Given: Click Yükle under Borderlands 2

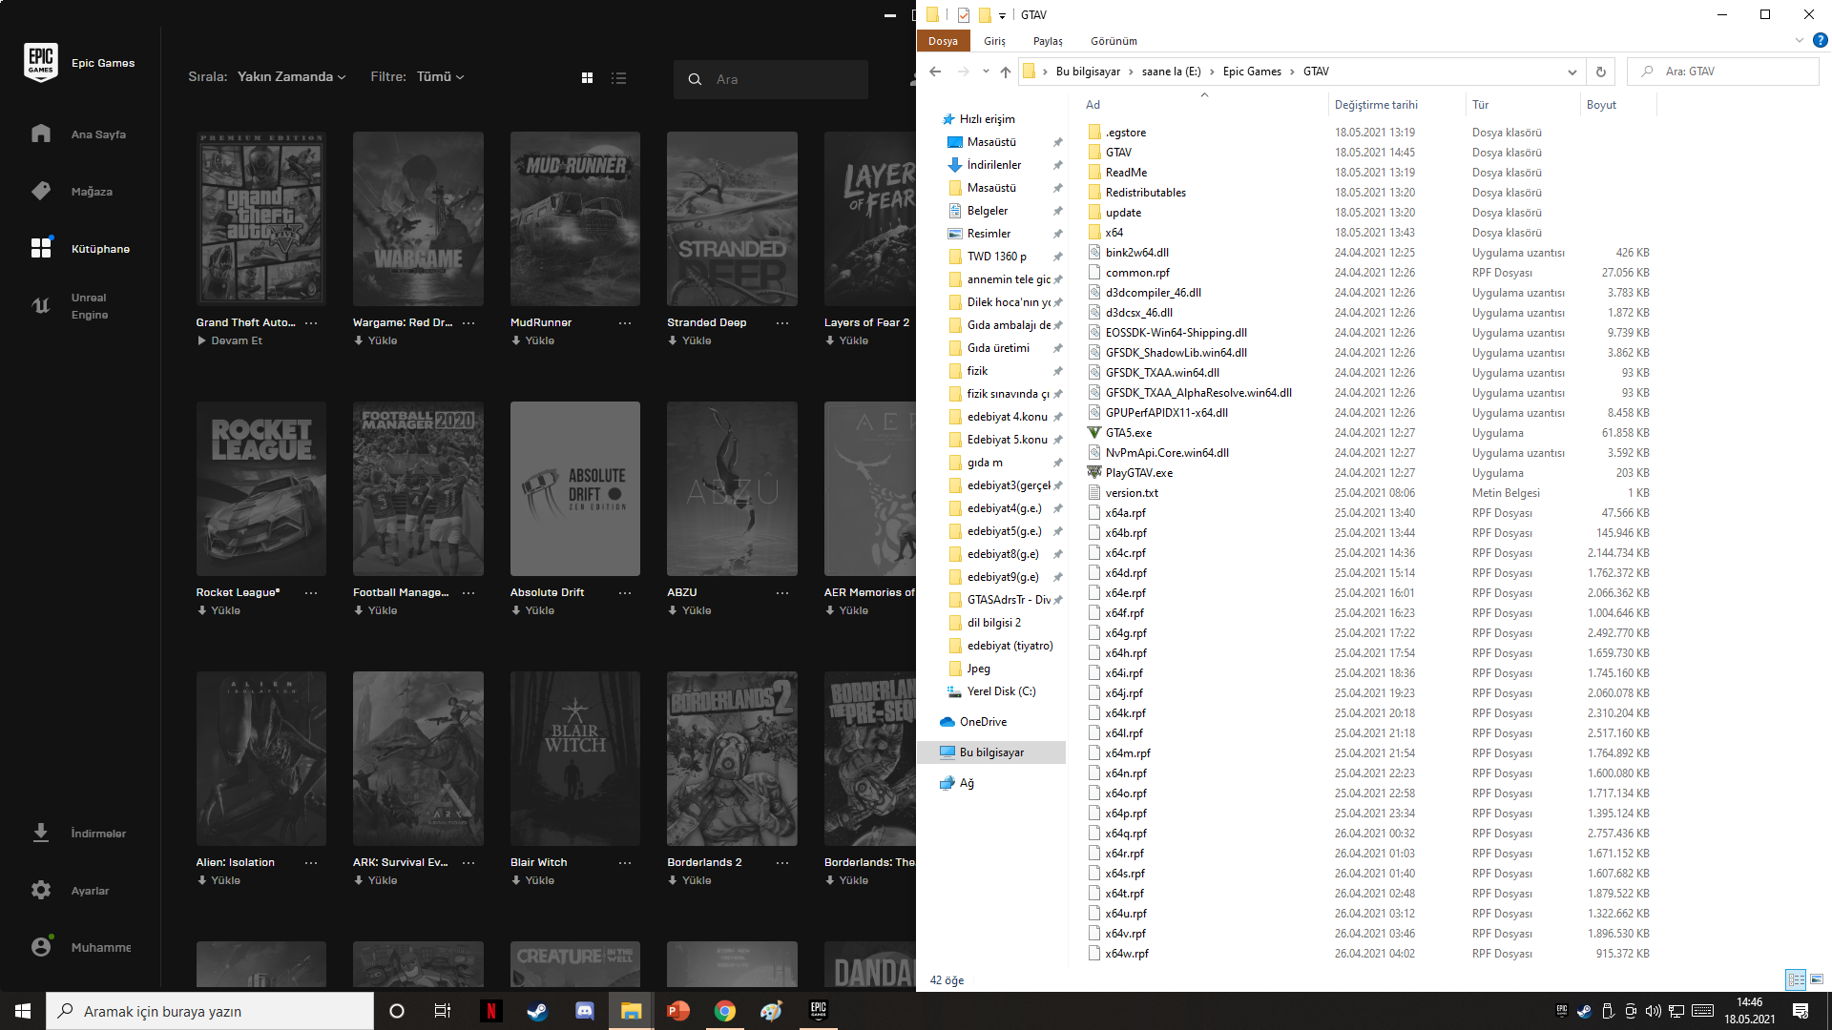Looking at the screenshot, I should (x=689, y=880).
